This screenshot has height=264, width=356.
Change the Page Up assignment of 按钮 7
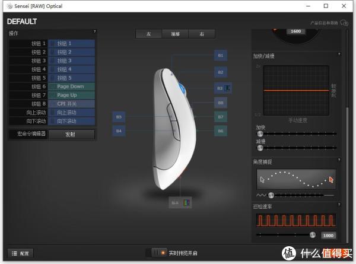(x=72, y=96)
